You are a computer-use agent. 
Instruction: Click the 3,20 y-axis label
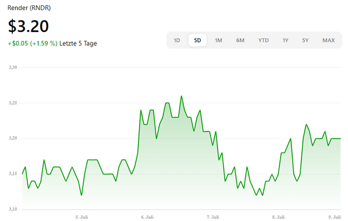13,138
